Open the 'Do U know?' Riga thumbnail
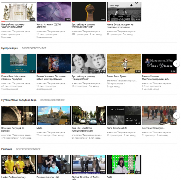The image size is (181, 180). pyautogui.click(x=124, y=115)
